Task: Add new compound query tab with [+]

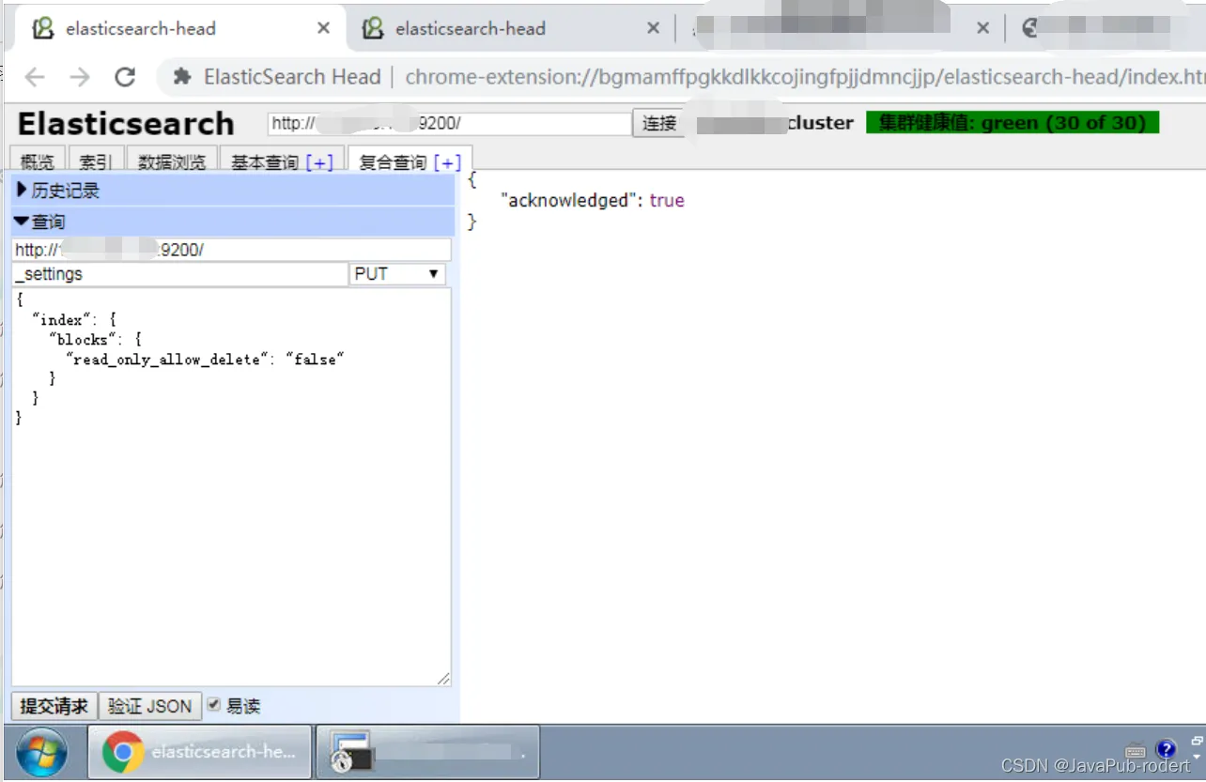Action: pyautogui.click(x=448, y=162)
